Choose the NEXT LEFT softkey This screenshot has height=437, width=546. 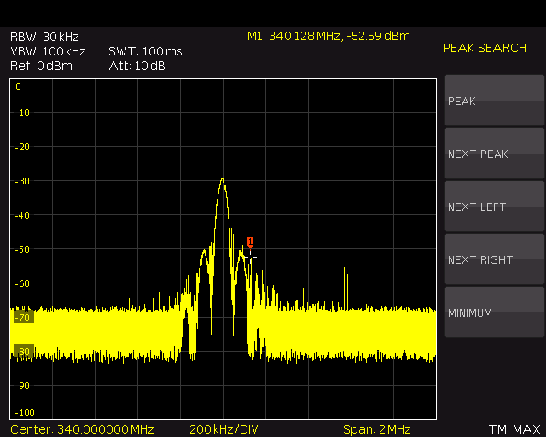click(495, 207)
